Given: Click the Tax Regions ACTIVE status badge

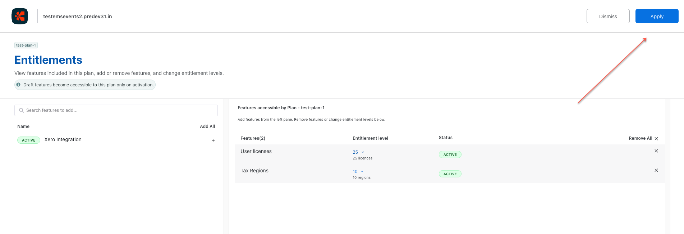Looking at the screenshot, I should click(450, 174).
